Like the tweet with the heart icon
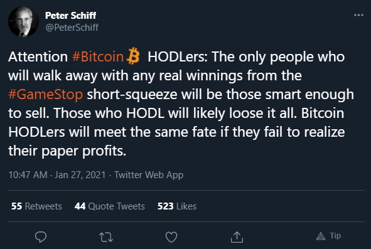The image size is (371, 249). [171, 237]
